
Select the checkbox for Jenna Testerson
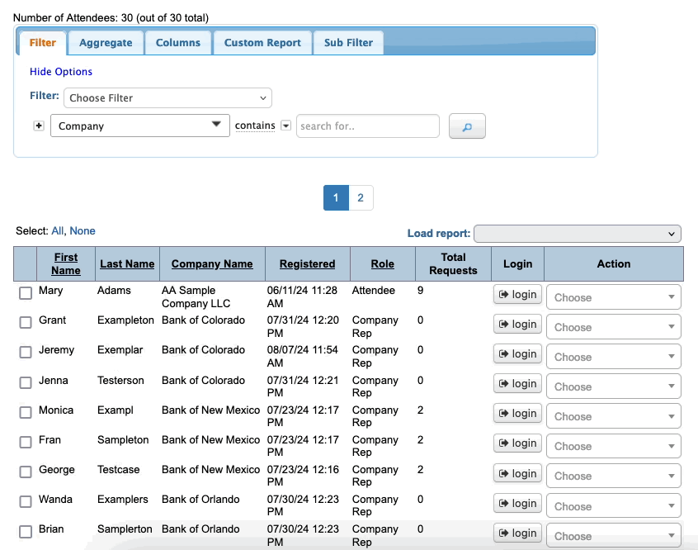(26, 382)
